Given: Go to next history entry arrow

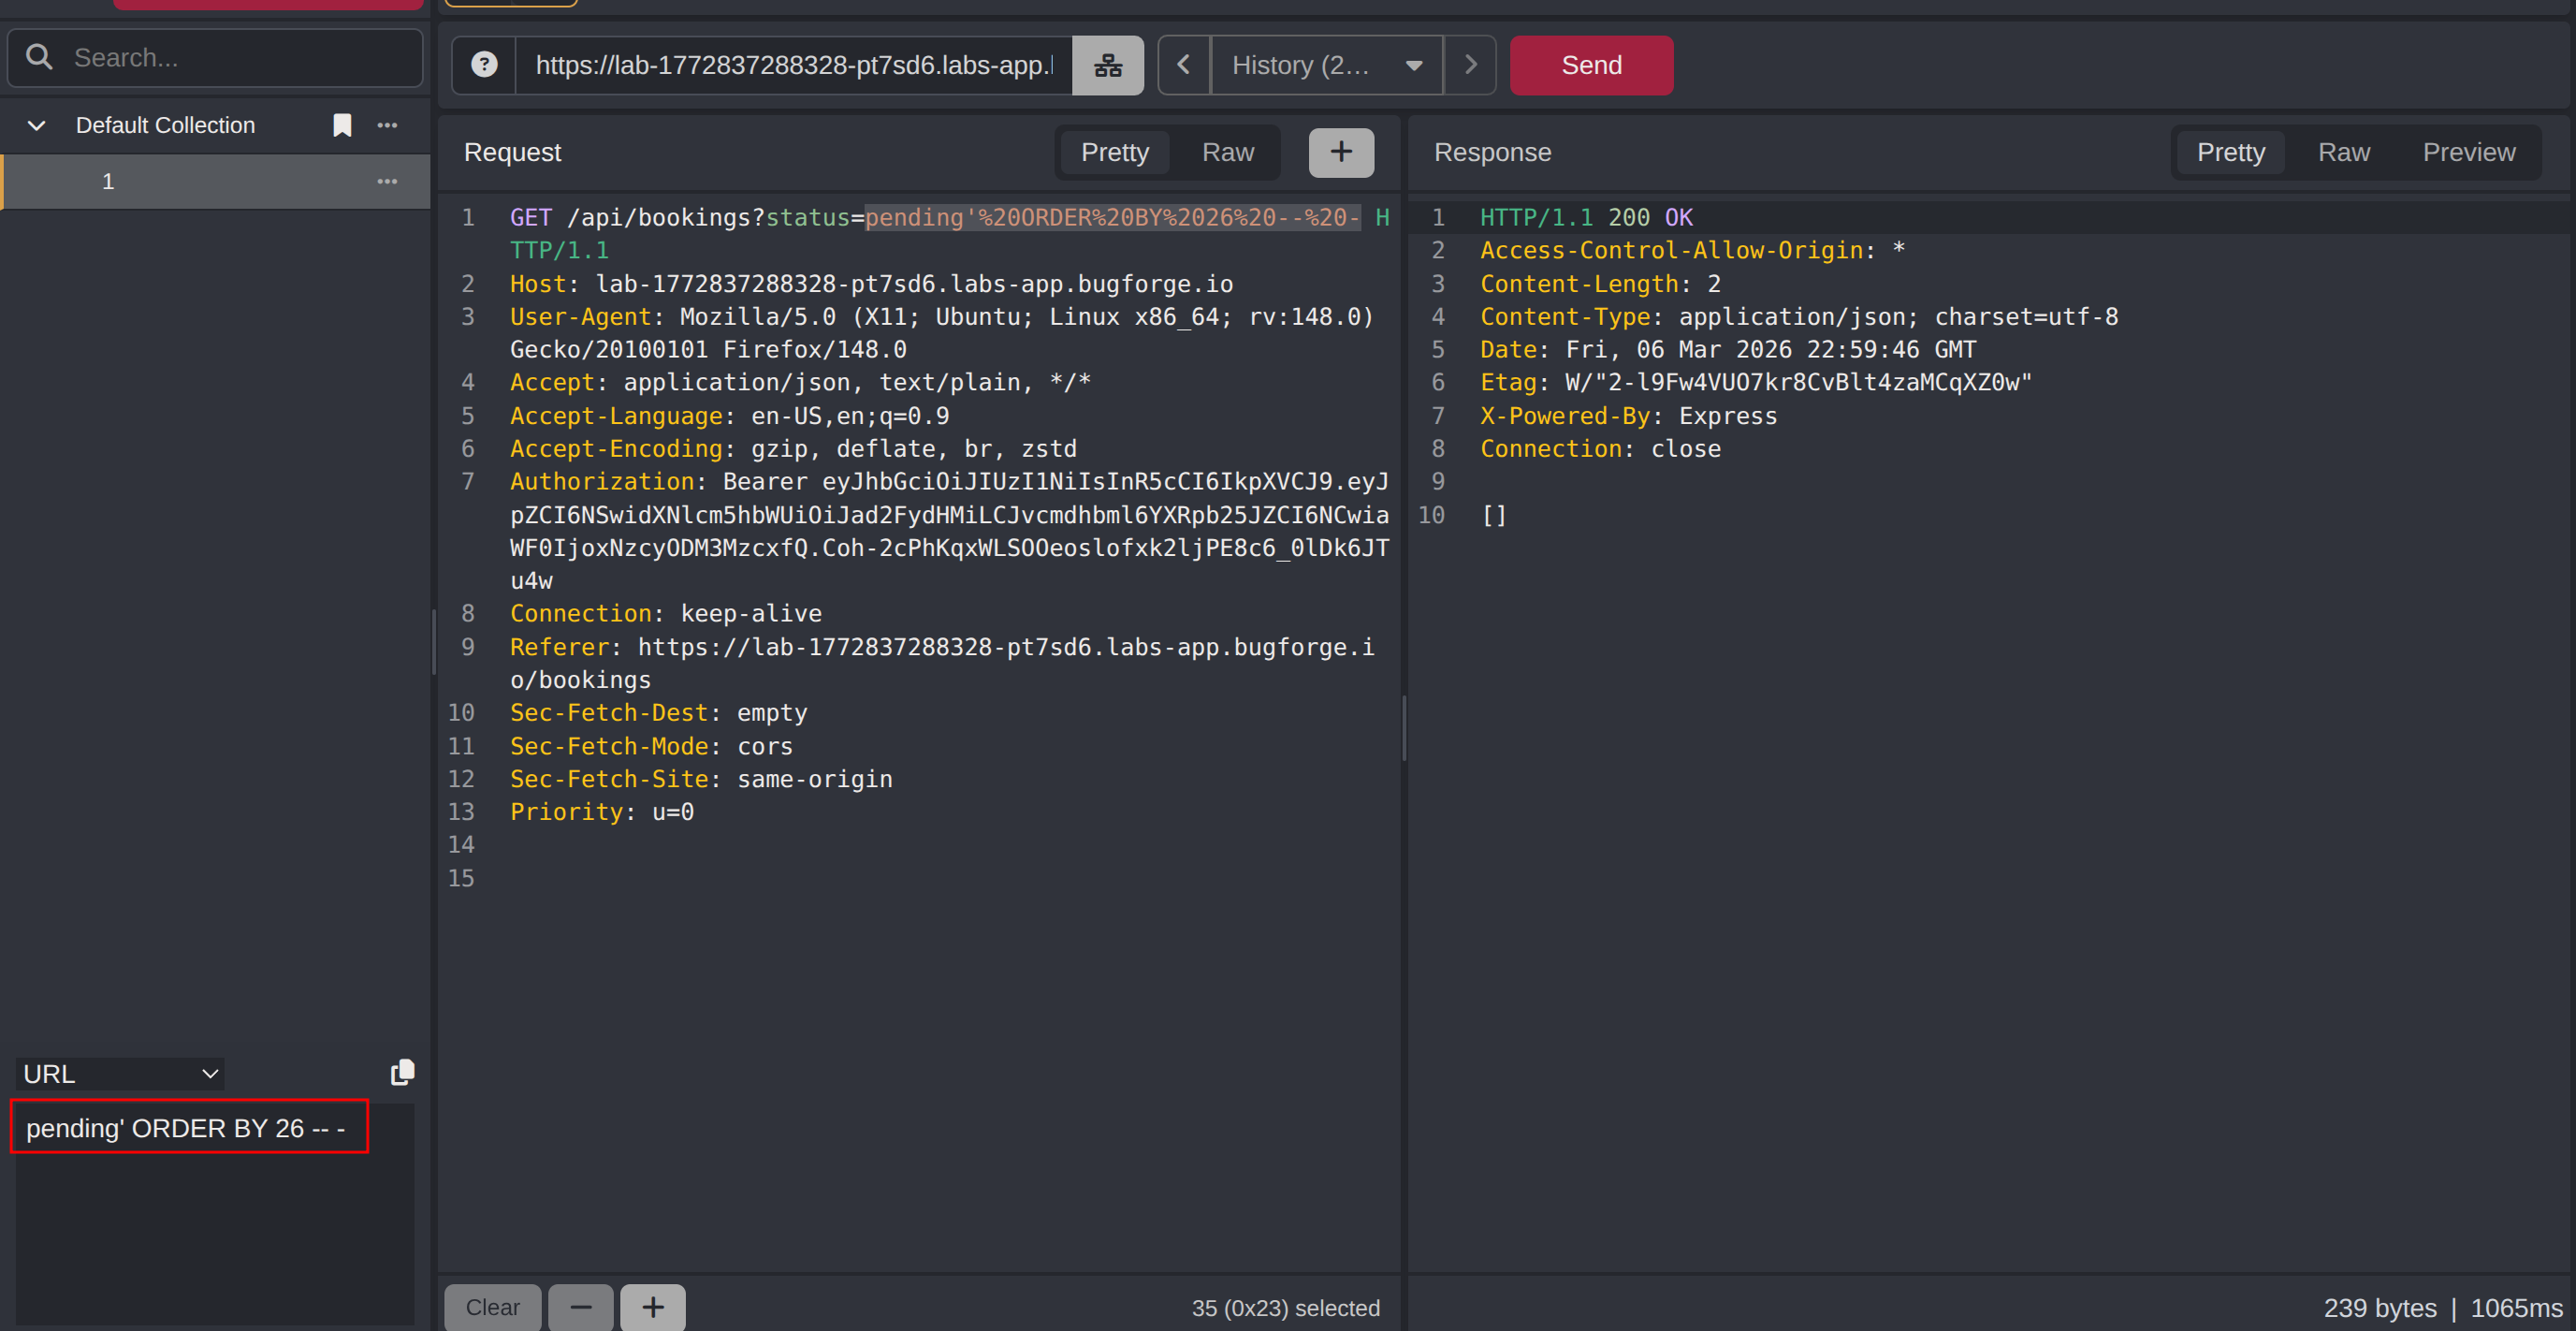Looking at the screenshot, I should click(1470, 65).
